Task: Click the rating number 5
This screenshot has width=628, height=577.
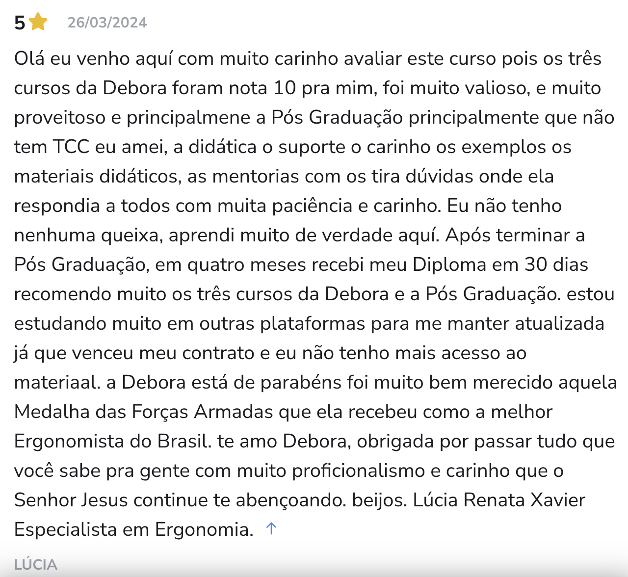Action: 20,23
